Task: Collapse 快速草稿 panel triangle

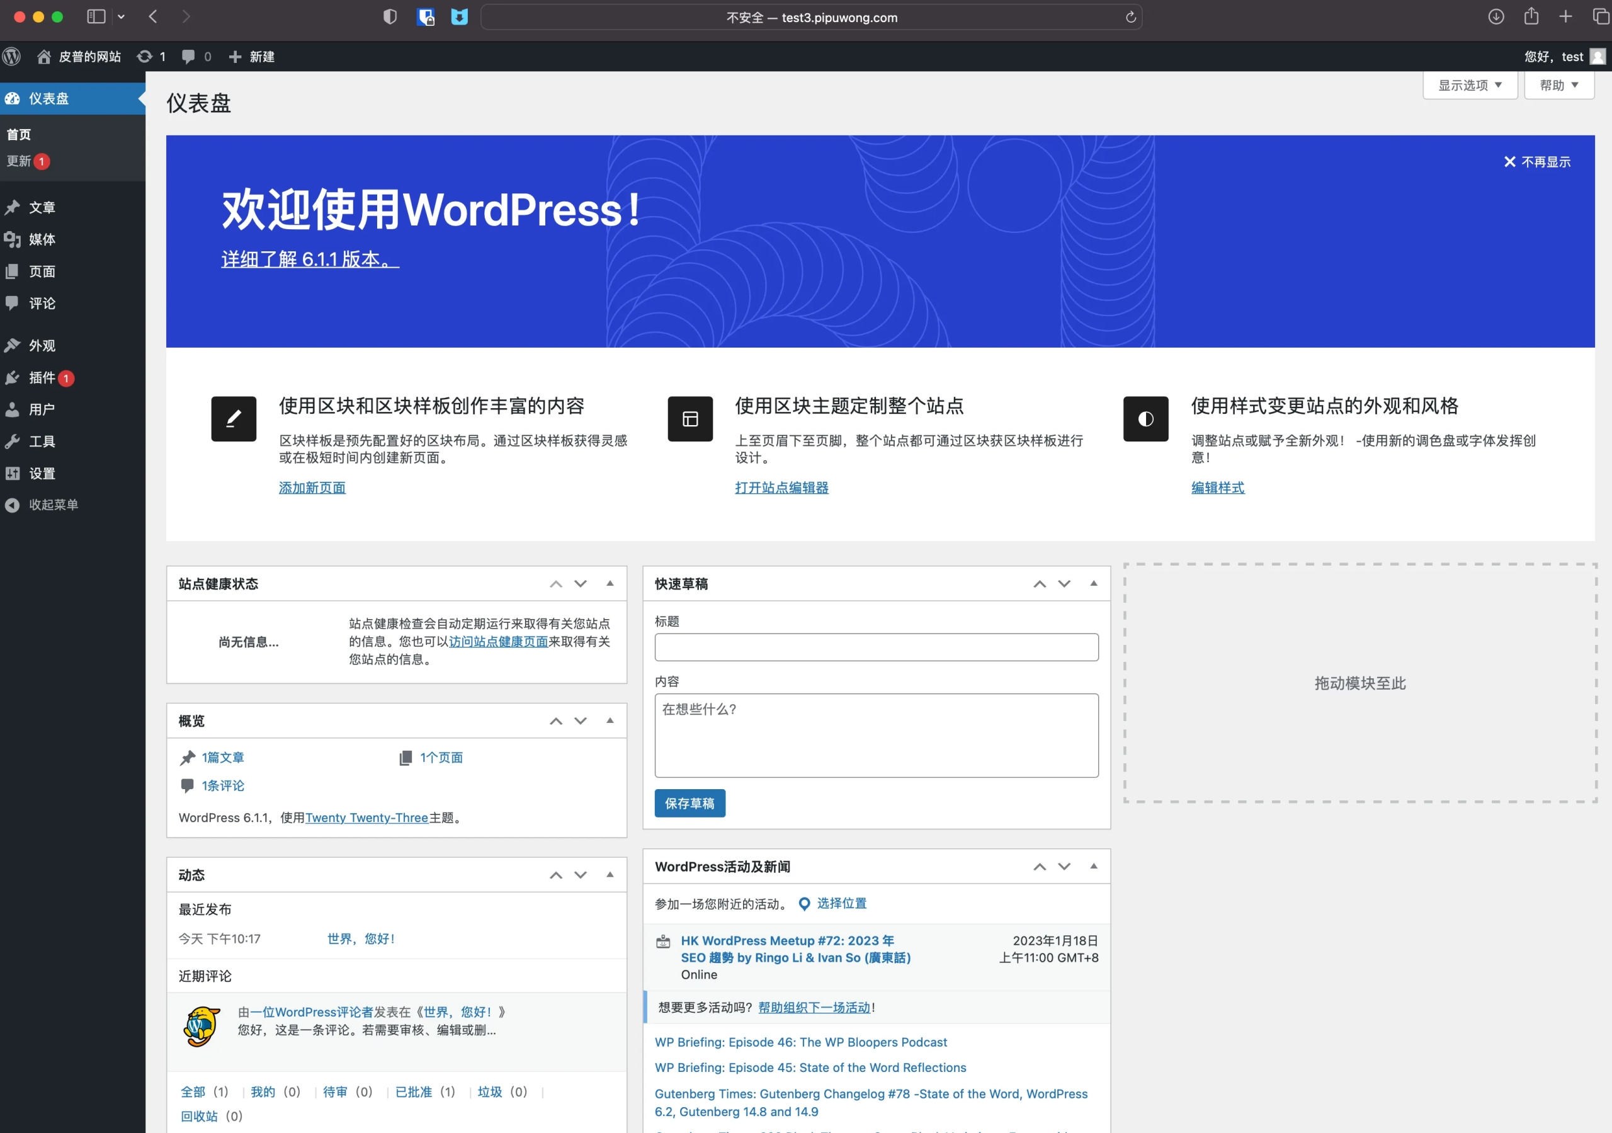Action: [1094, 584]
